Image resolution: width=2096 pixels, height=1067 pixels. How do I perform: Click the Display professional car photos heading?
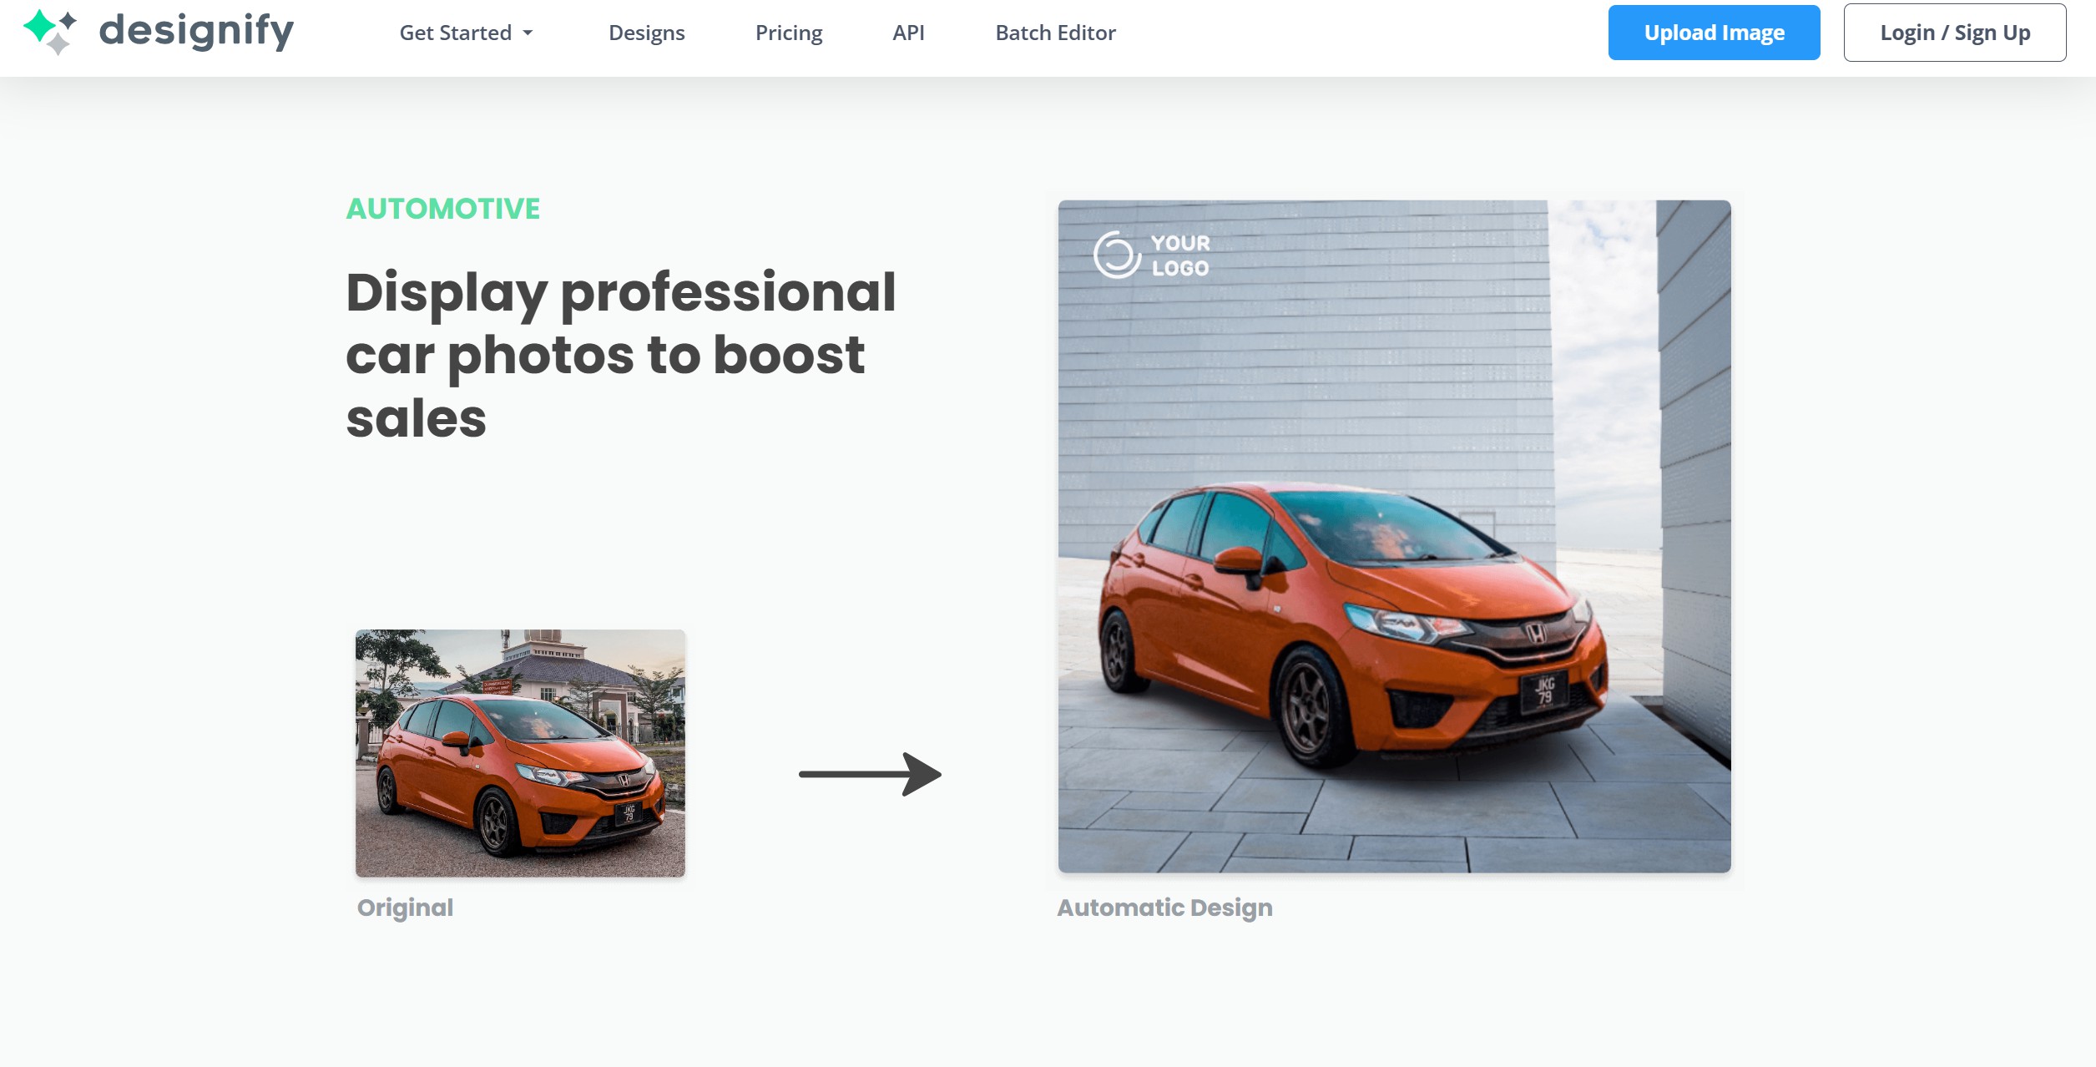click(620, 355)
